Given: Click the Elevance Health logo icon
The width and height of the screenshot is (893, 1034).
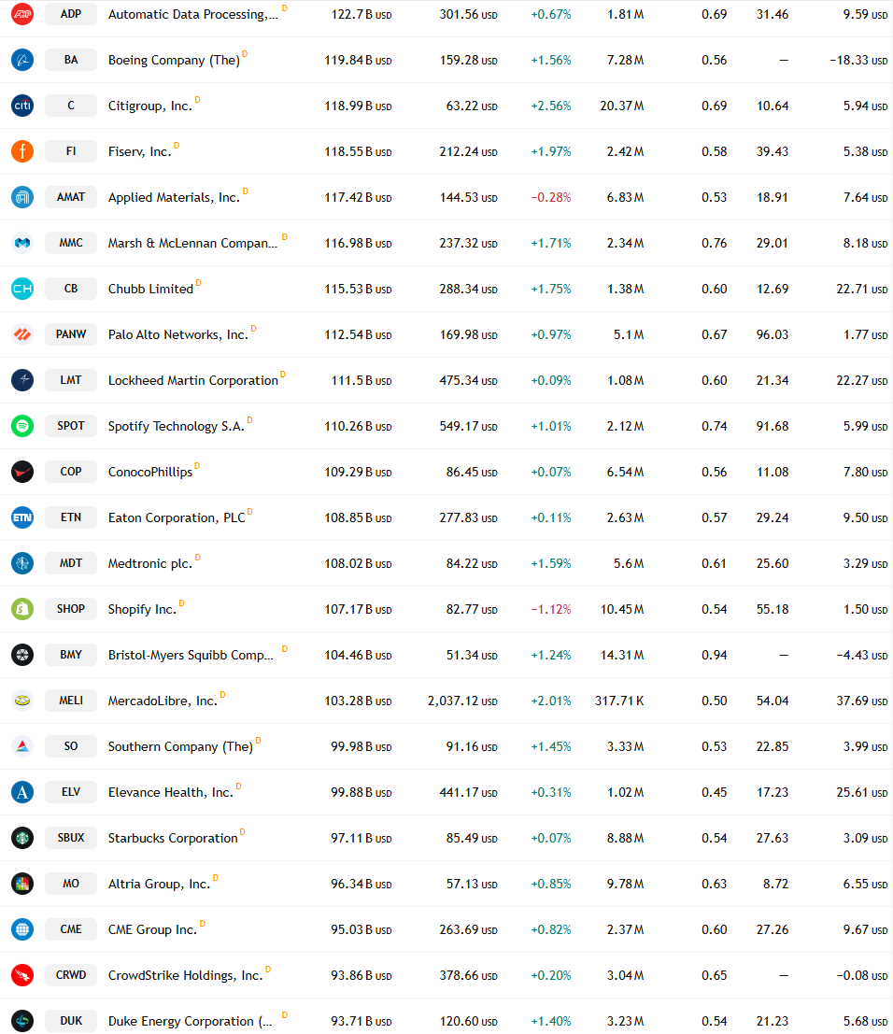Looking at the screenshot, I should pos(22,792).
